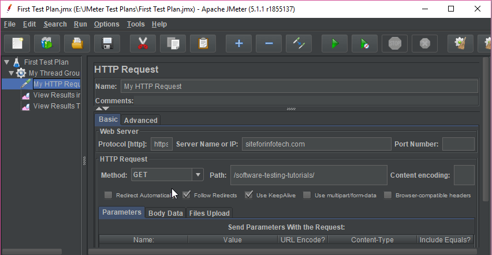The height and width of the screenshot is (255, 492).
Task: Click the HTTP Request pipette icon
Action: point(26,84)
